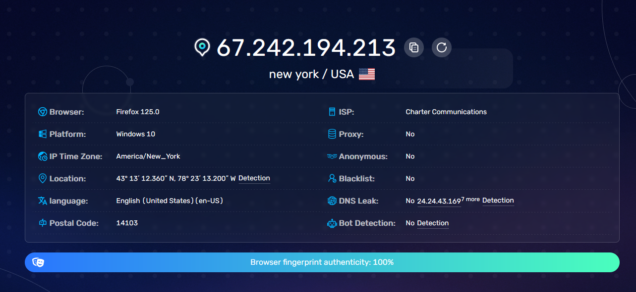Click DNS address 24.24.43.169
This screenshot has width=636, height=292.
[439, 202]
